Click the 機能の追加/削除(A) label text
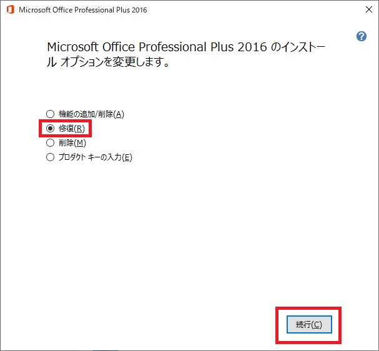The height and width of the screenshot is (351, 379). tap(91, 114)
